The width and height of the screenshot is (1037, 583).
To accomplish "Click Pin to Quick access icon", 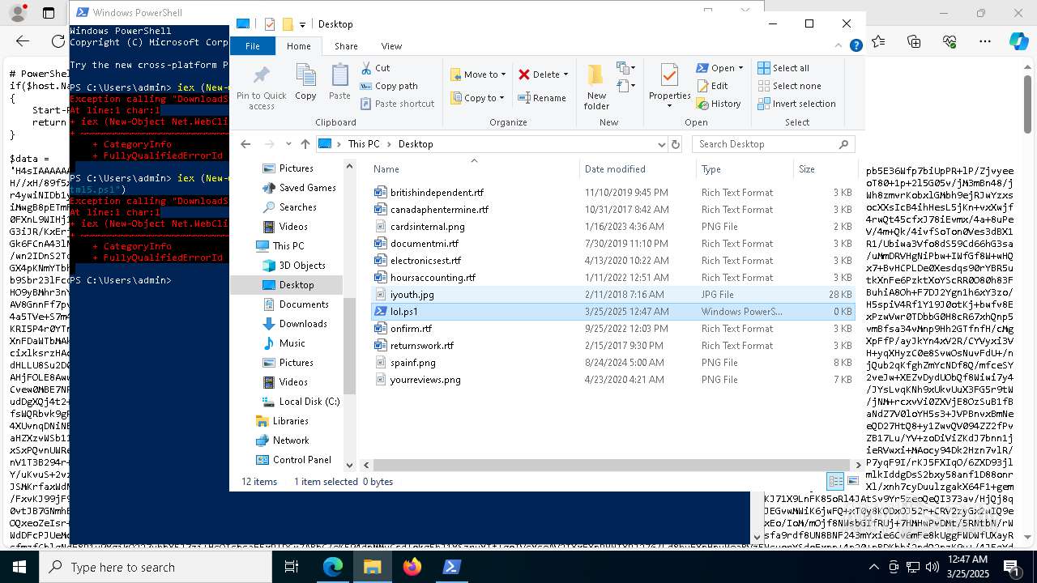I will click(261, 87).
